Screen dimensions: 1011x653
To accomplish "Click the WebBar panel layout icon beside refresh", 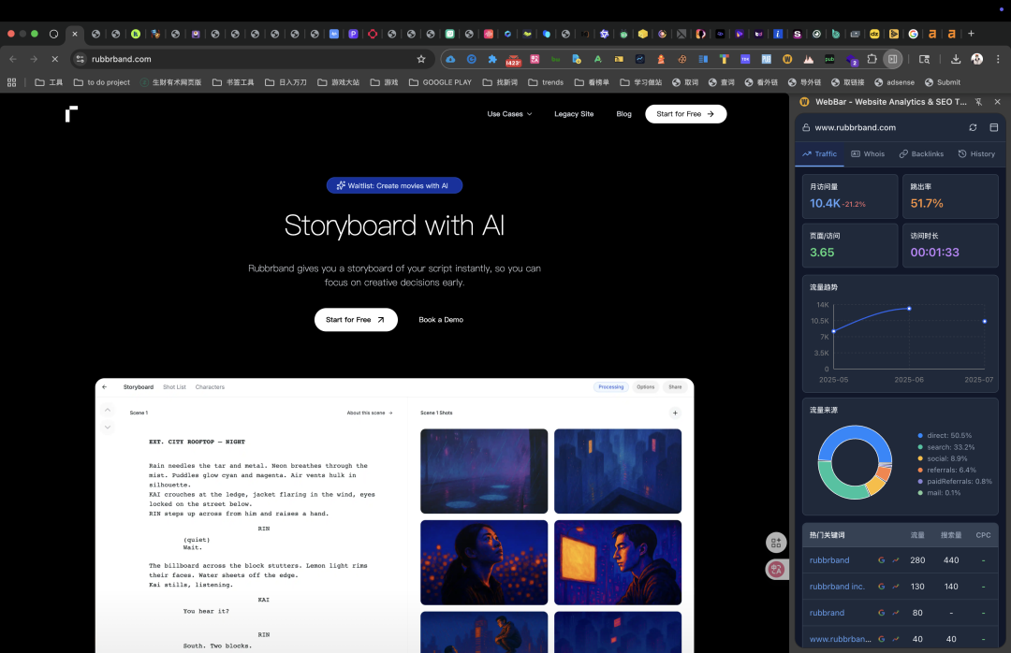I will point(993,127).
